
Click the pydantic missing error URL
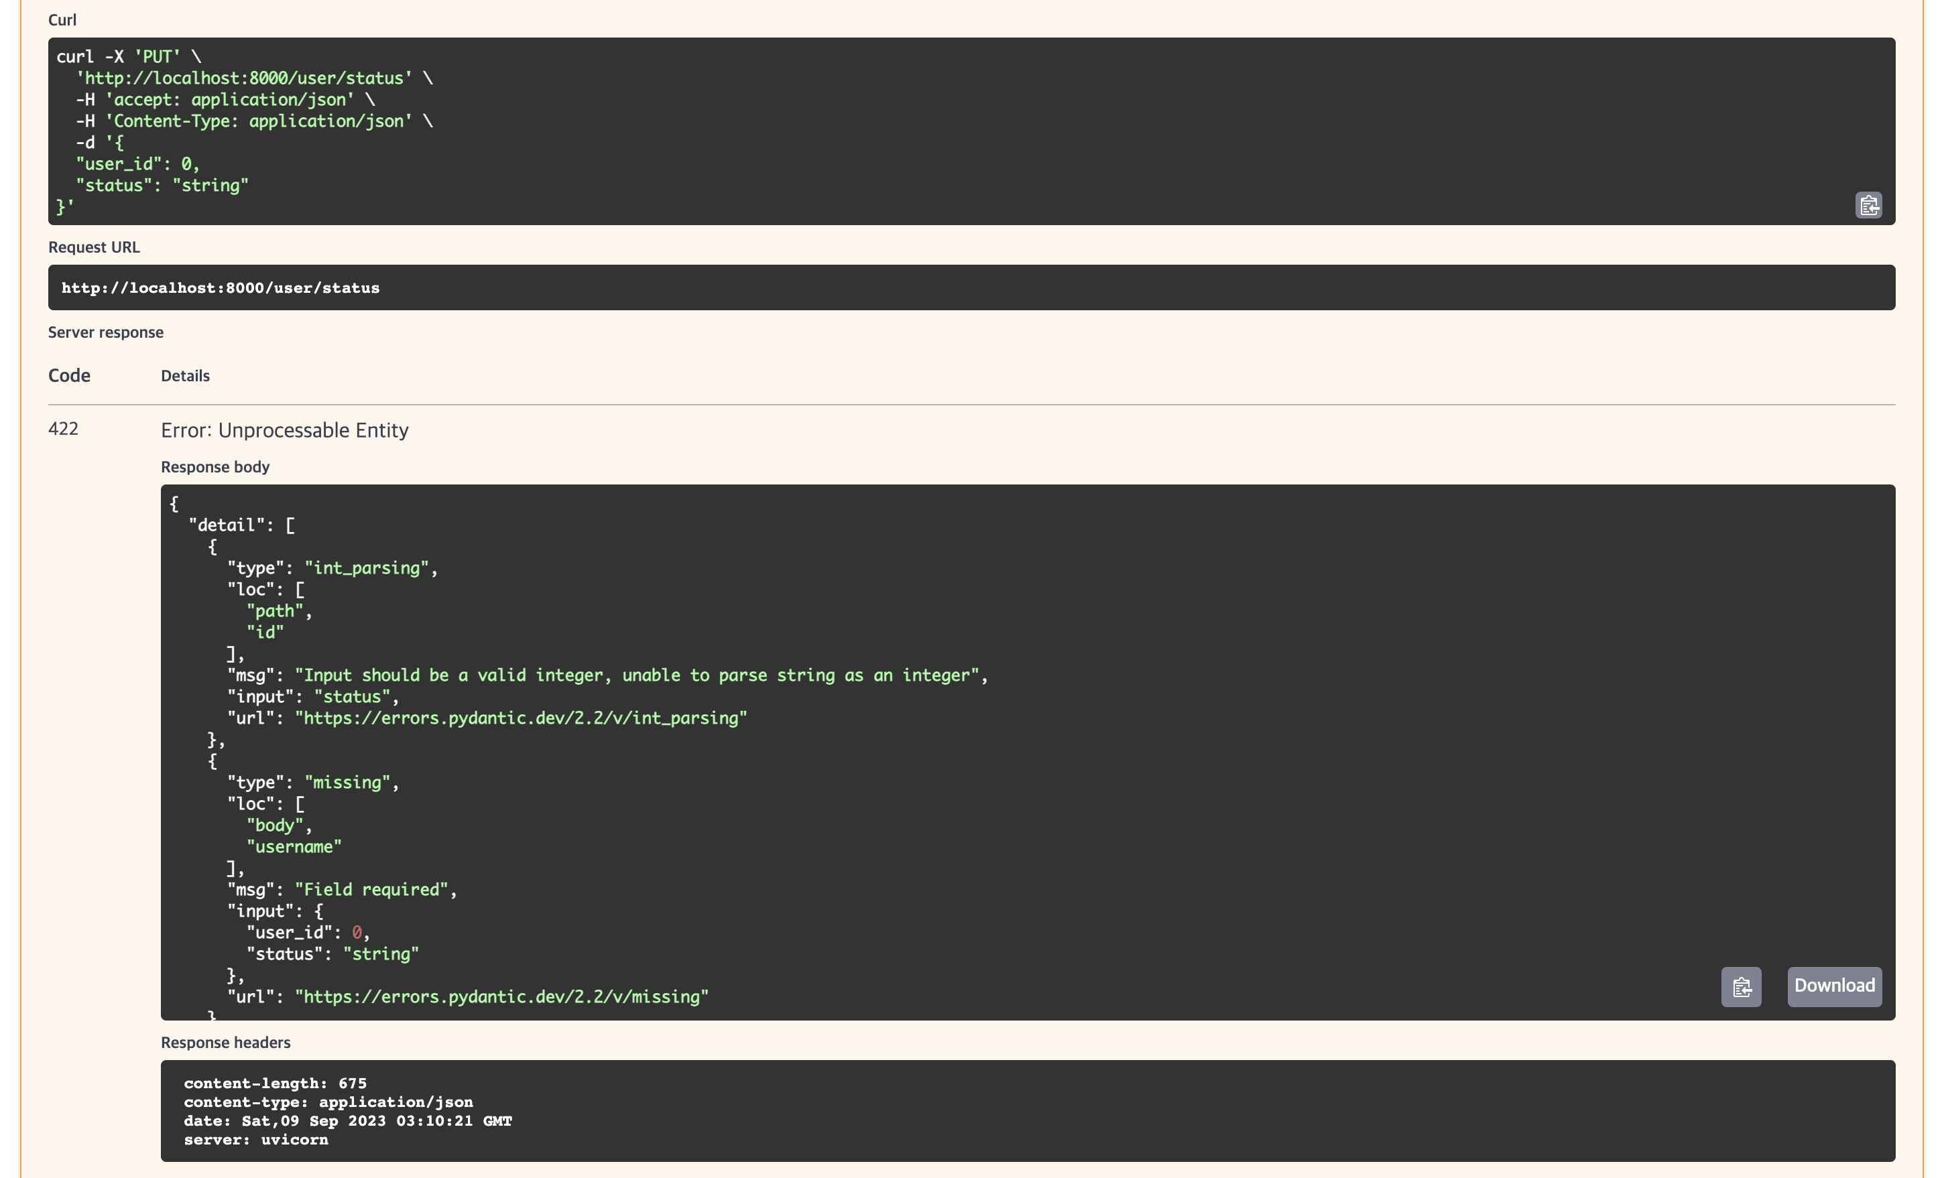(x=502, y=998)
